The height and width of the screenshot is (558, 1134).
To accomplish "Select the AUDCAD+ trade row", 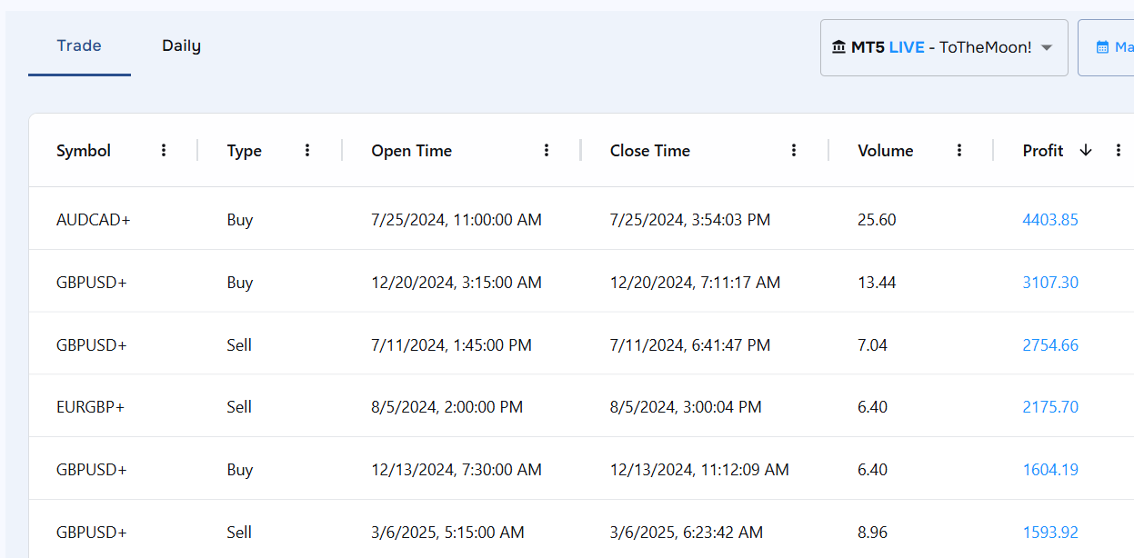I will [x=94, y=220].
